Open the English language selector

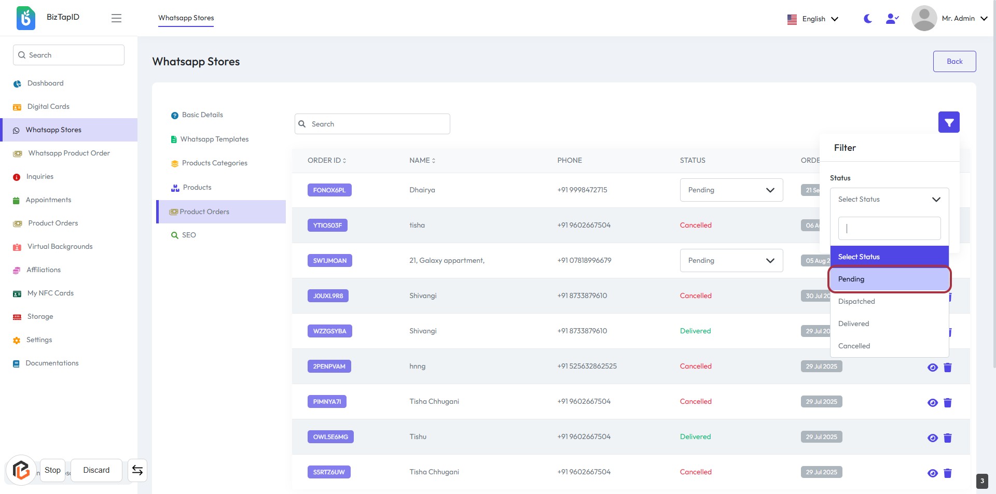coord(812,19)
